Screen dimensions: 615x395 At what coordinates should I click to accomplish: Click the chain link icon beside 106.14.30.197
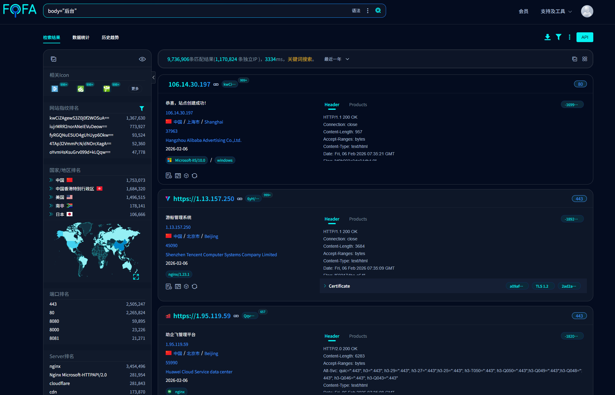click(216, 84)
